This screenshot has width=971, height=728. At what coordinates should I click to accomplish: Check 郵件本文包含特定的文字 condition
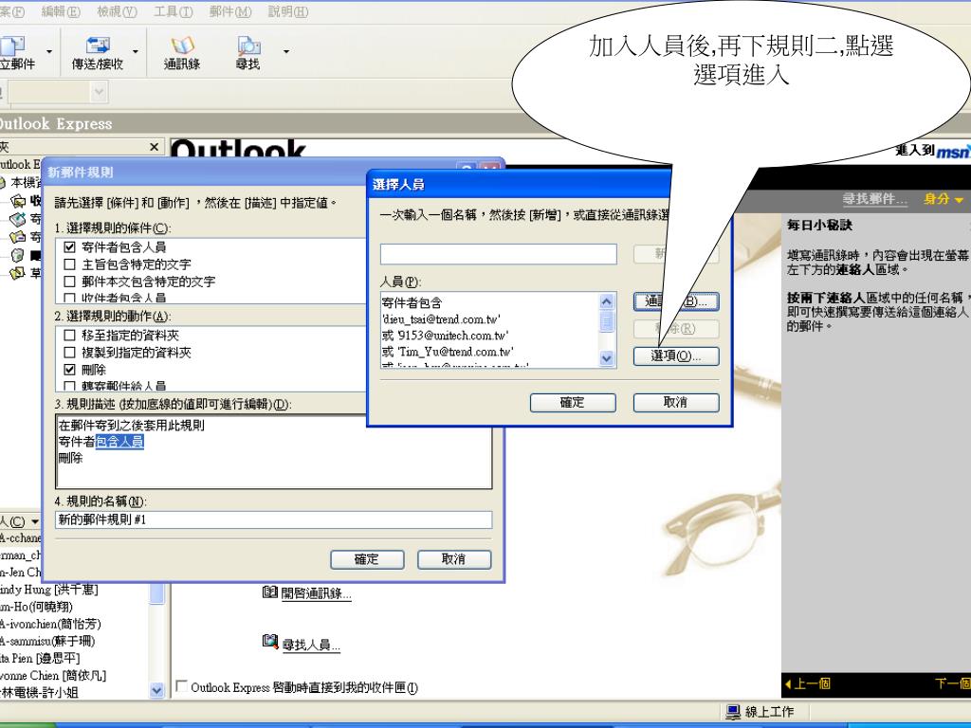pyautogui.click(x=70, y=282)
